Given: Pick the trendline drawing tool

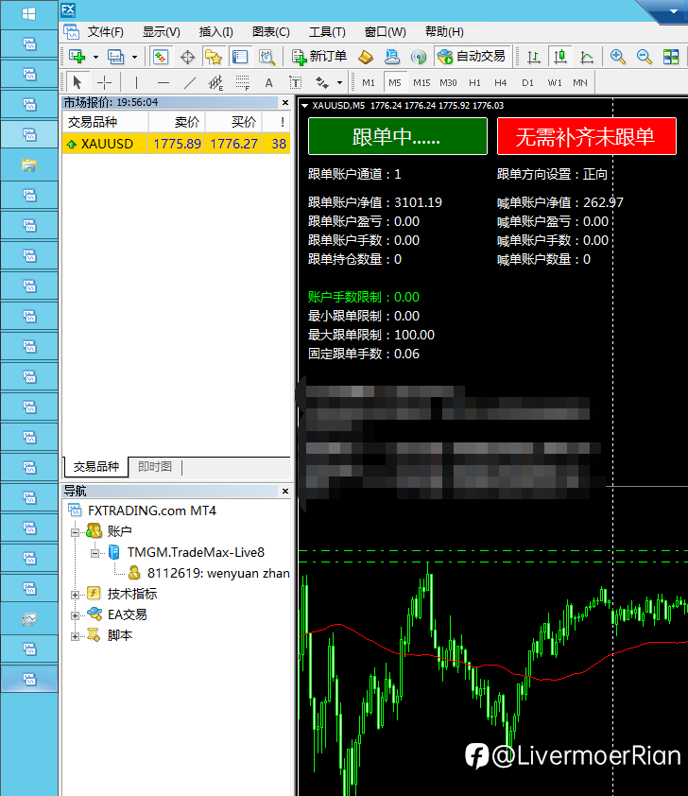Looking at the screenshot, I should (x=189, y=82).
